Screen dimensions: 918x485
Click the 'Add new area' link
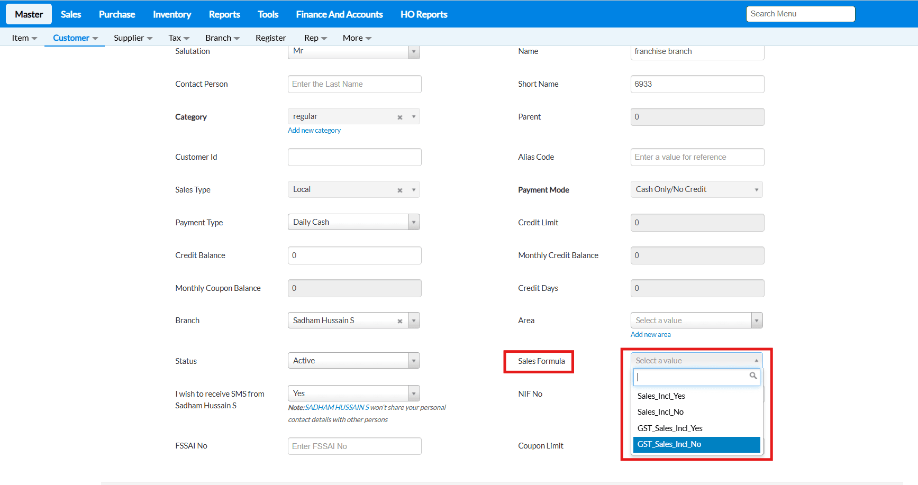[x=650, y=335]
